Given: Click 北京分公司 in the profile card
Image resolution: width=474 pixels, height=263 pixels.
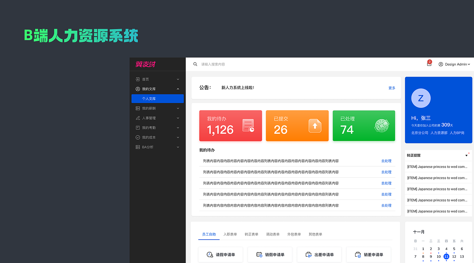Looking at the screenshot, I should click(x=420, y=133).
